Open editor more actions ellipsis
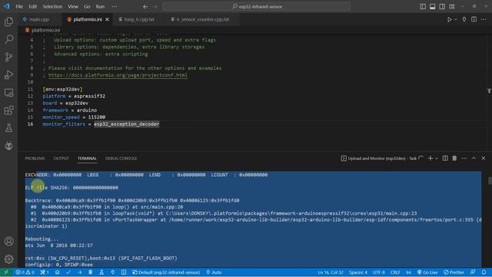Screen dimensions: 492x277 point(484,19)
